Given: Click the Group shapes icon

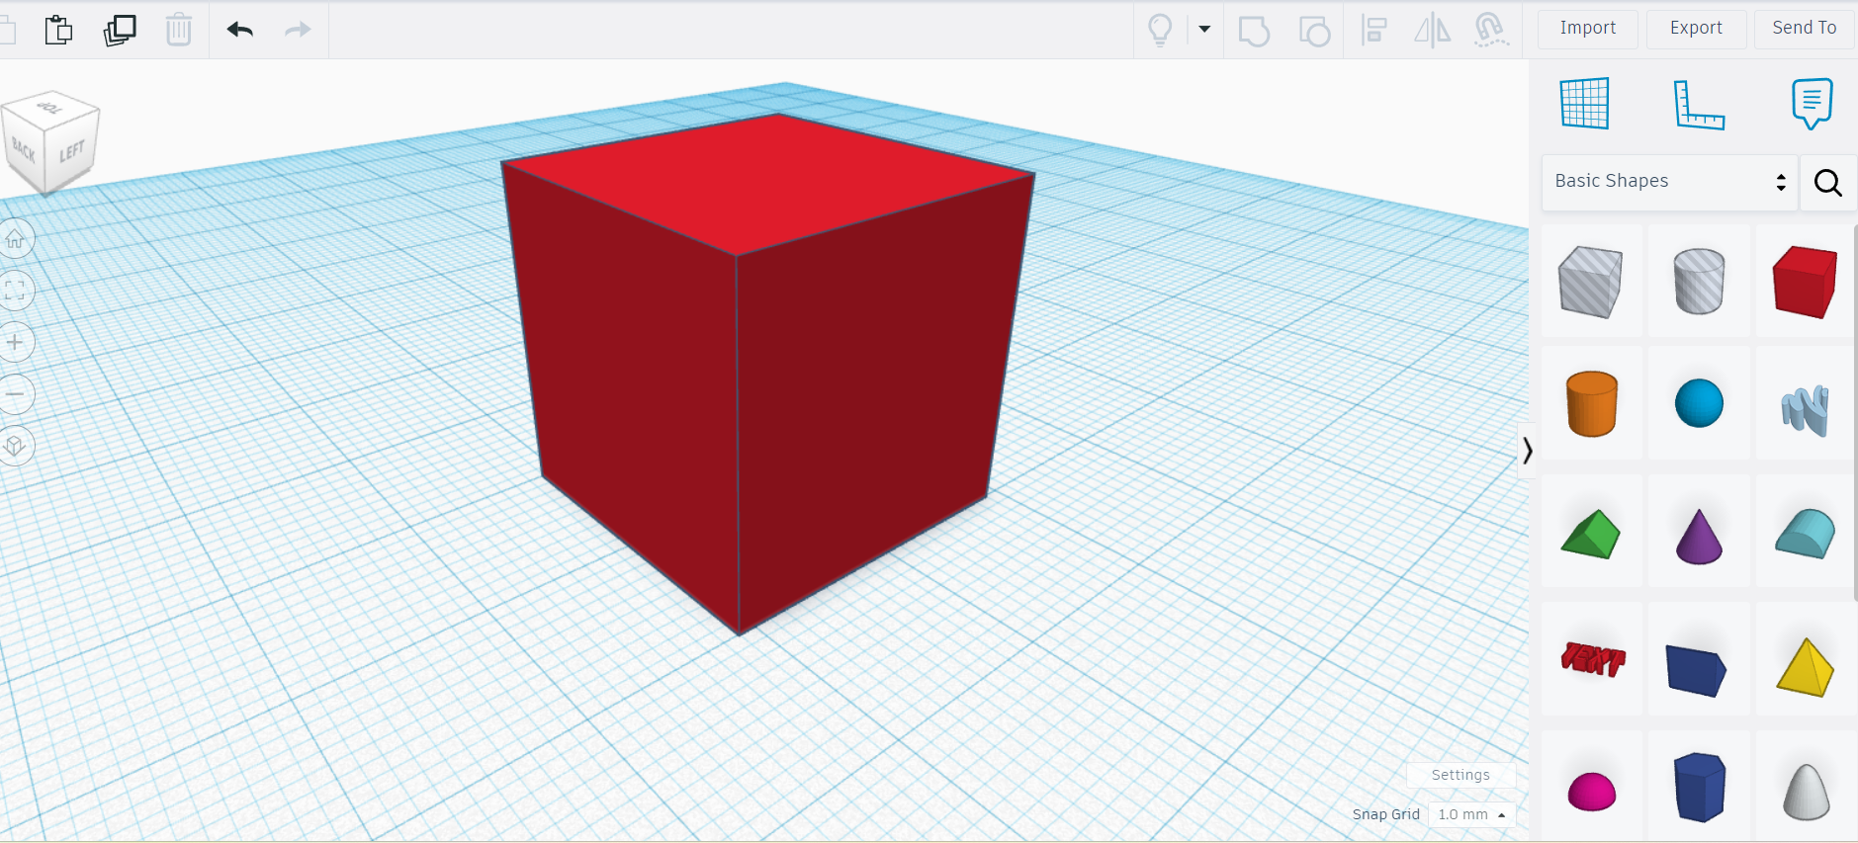Looking at the screenshot, I should click(1254, 31).
